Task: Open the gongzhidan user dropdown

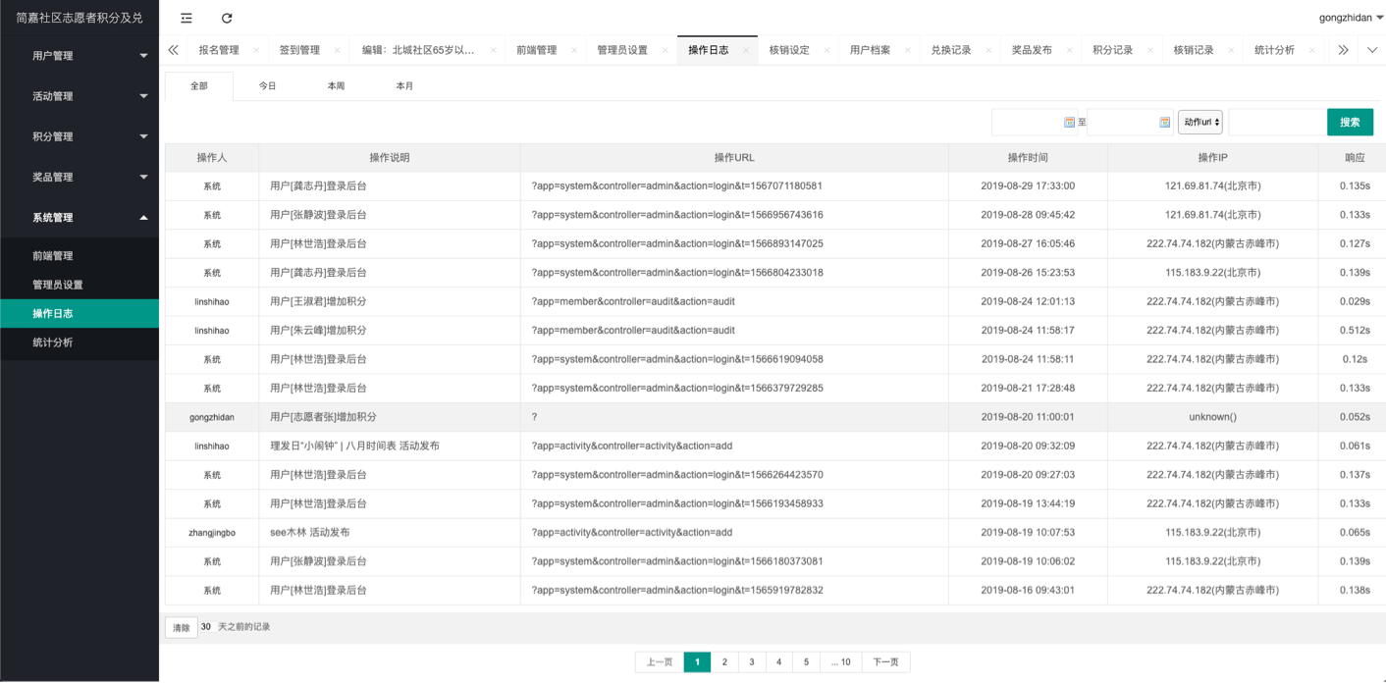Action: coord(1351,18)
